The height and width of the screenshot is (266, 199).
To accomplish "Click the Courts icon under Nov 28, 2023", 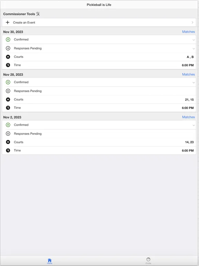I will (8, 100).
